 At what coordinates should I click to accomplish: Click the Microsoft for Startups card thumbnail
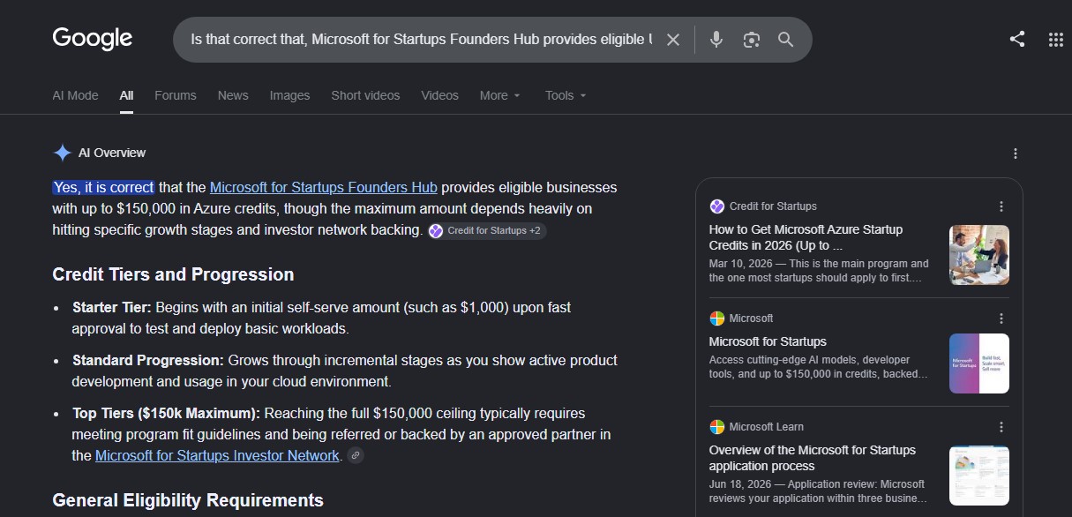pos(979,363)
